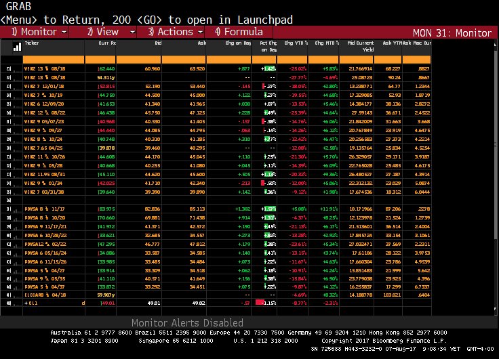Click the scrollbar up arrow of the monitor table
This screenshot has height=359, width=499.
click(x=495, y=45)
